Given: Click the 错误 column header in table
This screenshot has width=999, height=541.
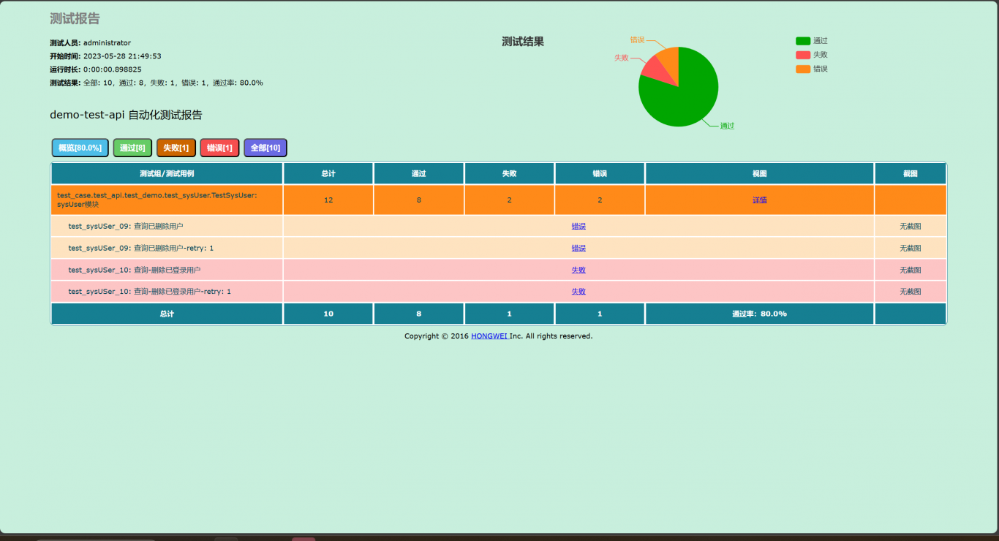Looking at the screenshot, I should [x=600, y=174].
